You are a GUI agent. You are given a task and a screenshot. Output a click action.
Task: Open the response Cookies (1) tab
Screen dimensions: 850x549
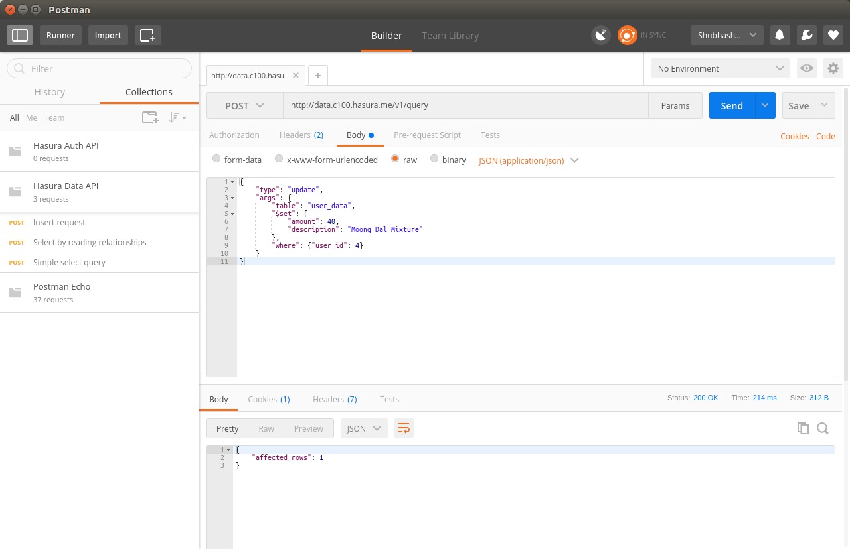click(269, 399)
